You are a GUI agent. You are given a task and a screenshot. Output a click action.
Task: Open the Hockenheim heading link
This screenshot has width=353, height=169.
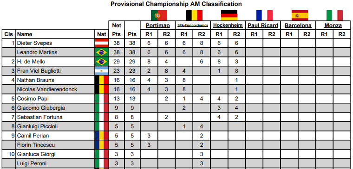click(x=228, y=25)
